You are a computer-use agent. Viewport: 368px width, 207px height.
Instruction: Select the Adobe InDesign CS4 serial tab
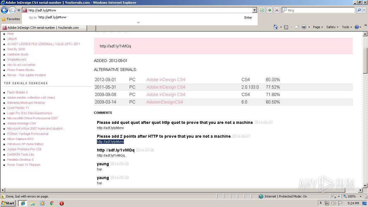(45, 28)
